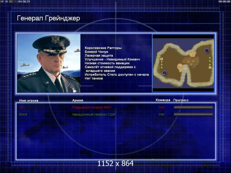Click the progress bar for player Bond
Viewport: 231px width, 173px height.
[x=193, y=114]
